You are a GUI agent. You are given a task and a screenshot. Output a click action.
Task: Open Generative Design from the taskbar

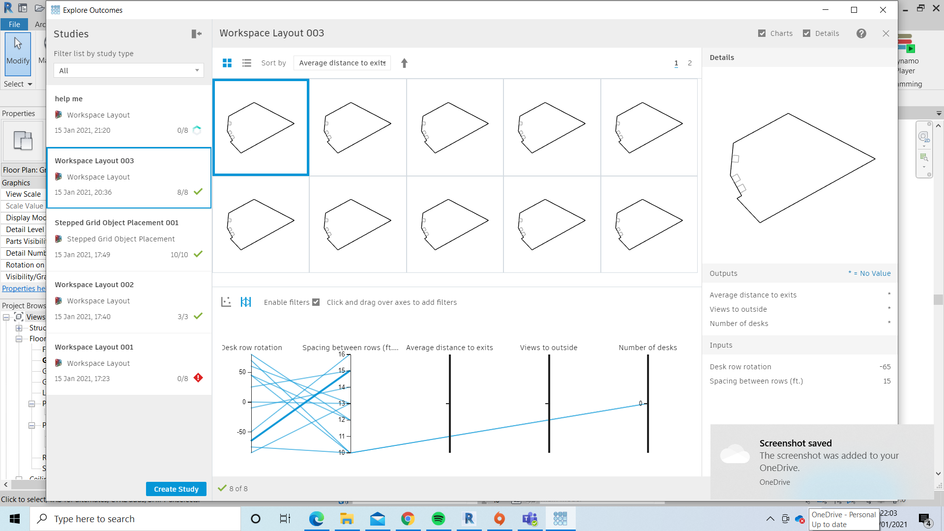click(x=560, y=519)
